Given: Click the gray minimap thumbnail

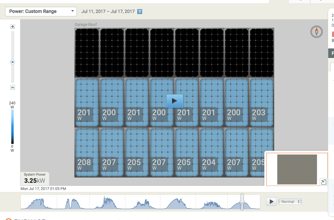Looking at the screenshot, I should [297, 170].
